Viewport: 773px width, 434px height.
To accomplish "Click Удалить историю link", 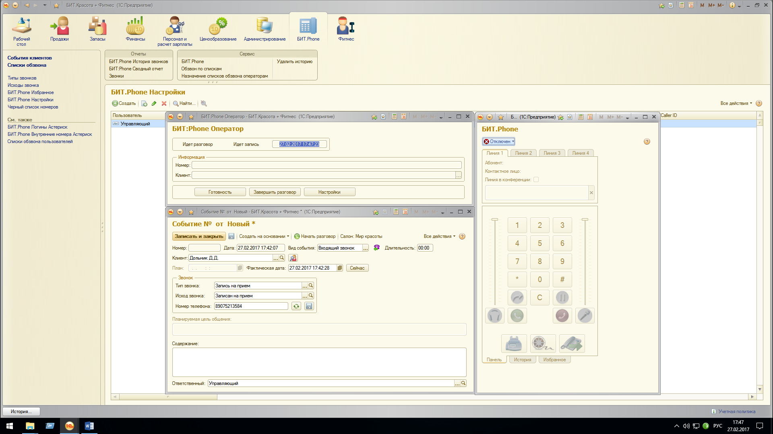I will click(295, 61).
